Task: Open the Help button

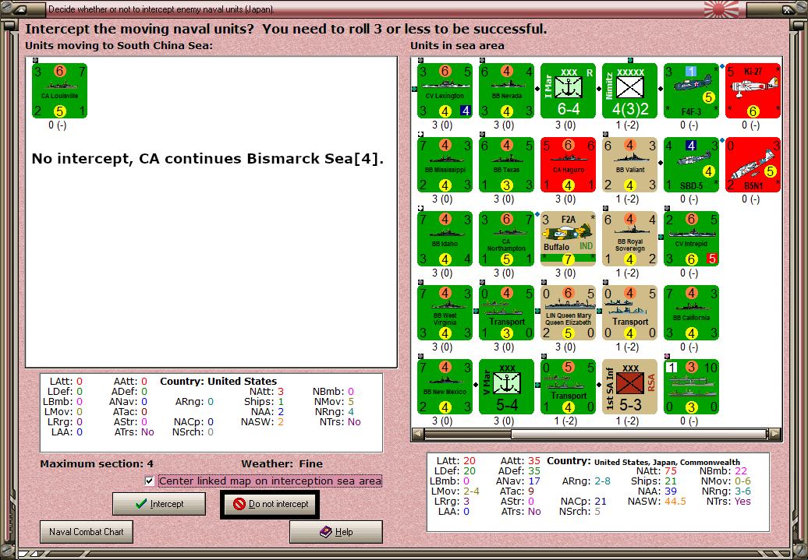Action: 336,532
